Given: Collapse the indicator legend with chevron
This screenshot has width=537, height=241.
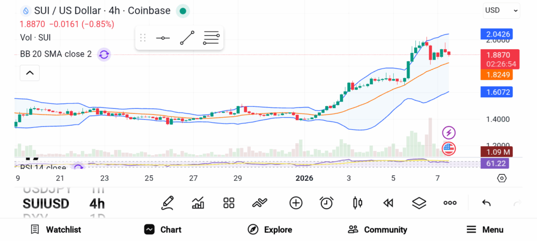Looking at the screenshot, I should [x=29, y=73].
